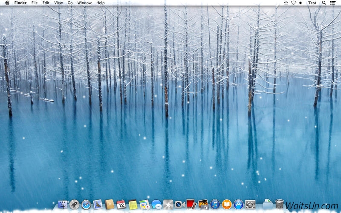
Task: Open Photo Booth in Dock
Action: pyautogui.click(x=191, y=204)
